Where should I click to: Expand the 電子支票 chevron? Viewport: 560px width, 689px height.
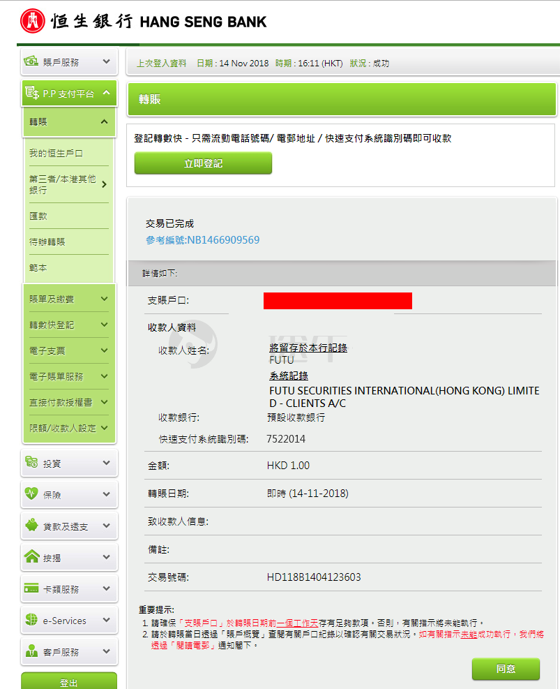click(105, 350)
